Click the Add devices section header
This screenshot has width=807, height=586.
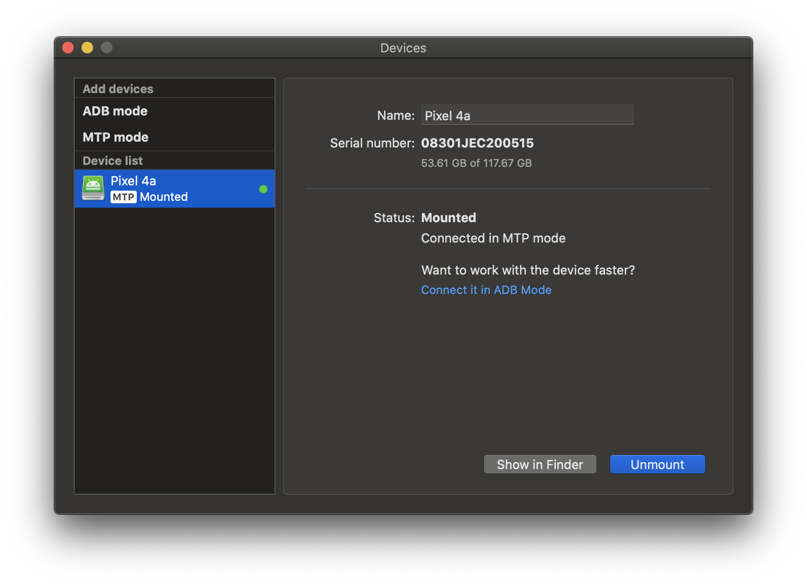[118, 89]
